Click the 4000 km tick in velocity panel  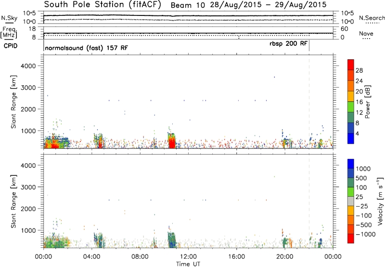[x=28, y=165]
